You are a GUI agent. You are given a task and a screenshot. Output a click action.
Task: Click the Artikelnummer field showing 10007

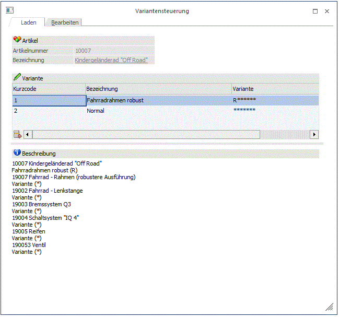[114, 51]
